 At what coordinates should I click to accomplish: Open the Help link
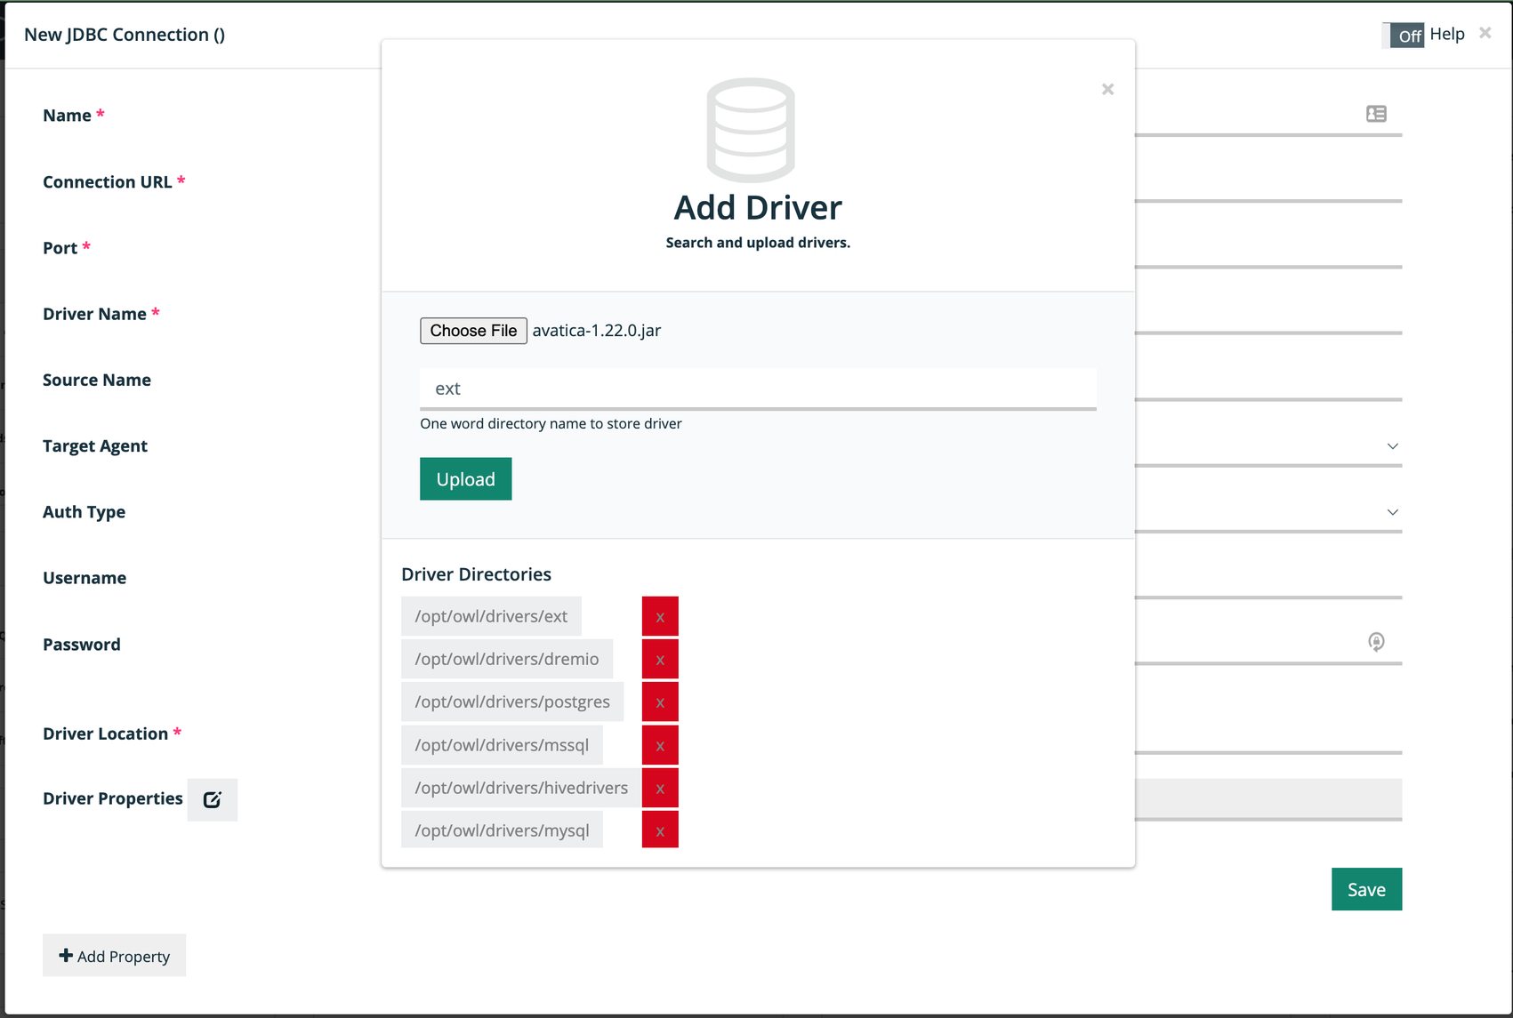click(x=1446, y=34)
